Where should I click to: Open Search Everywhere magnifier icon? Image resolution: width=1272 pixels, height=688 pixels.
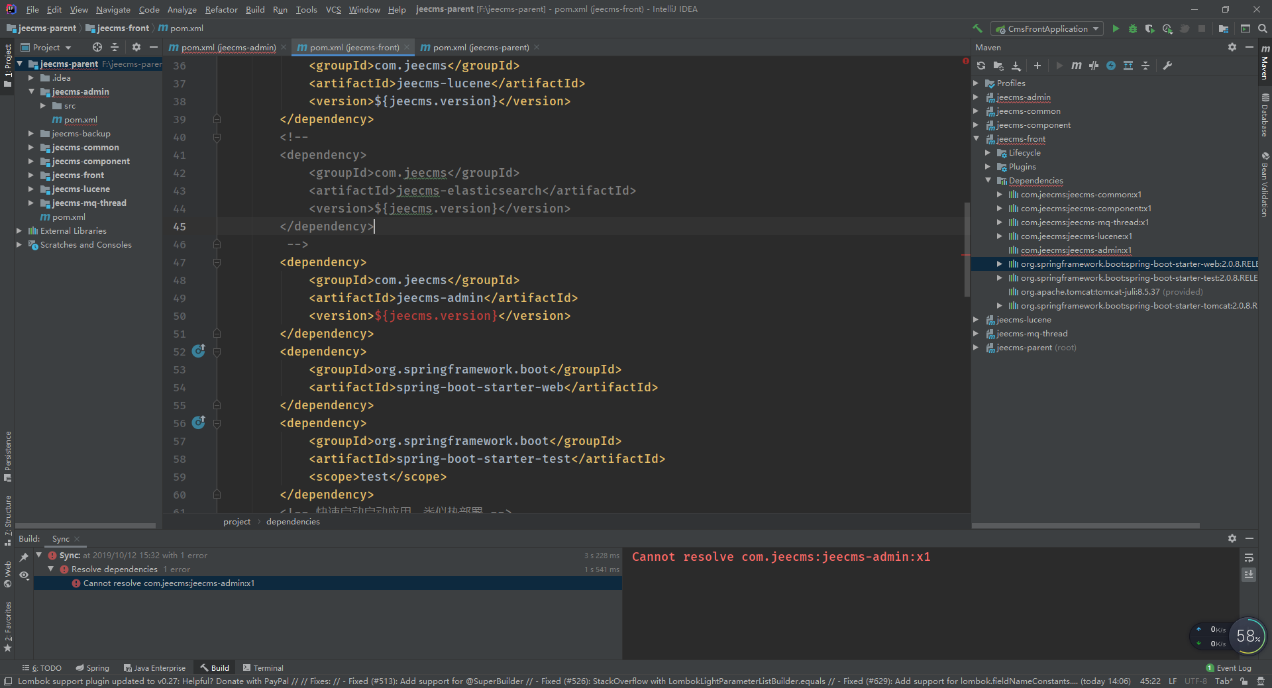click(x=1263, y=28)
